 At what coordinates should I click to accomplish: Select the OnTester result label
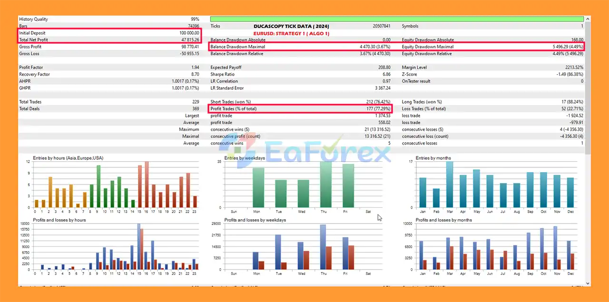(417, 81)
